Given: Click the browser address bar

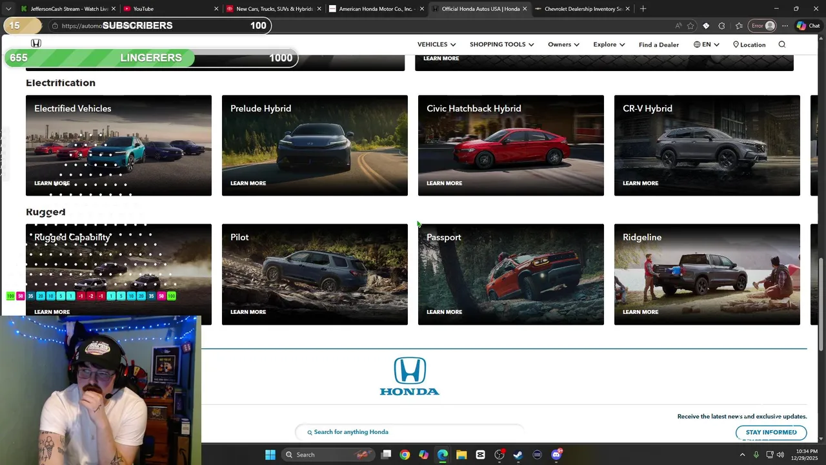Looking at the screenshot, I should pyautogui.click(x=361, y=26).
